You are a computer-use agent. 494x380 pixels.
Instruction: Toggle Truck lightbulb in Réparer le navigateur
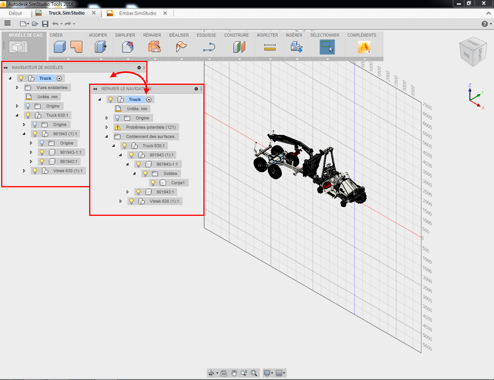click(x=111, y=99)
